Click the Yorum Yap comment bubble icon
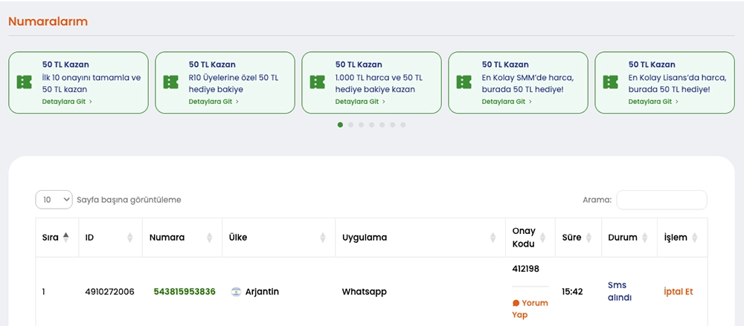The width and height of the screenshot is (744, 326). pyautogui.click(x=516, y=303)
